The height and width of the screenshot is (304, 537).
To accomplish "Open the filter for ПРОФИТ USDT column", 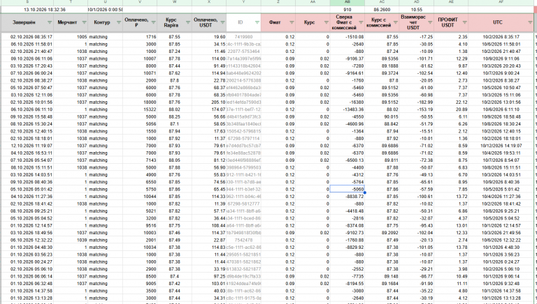I will click(x=464, y=22).
